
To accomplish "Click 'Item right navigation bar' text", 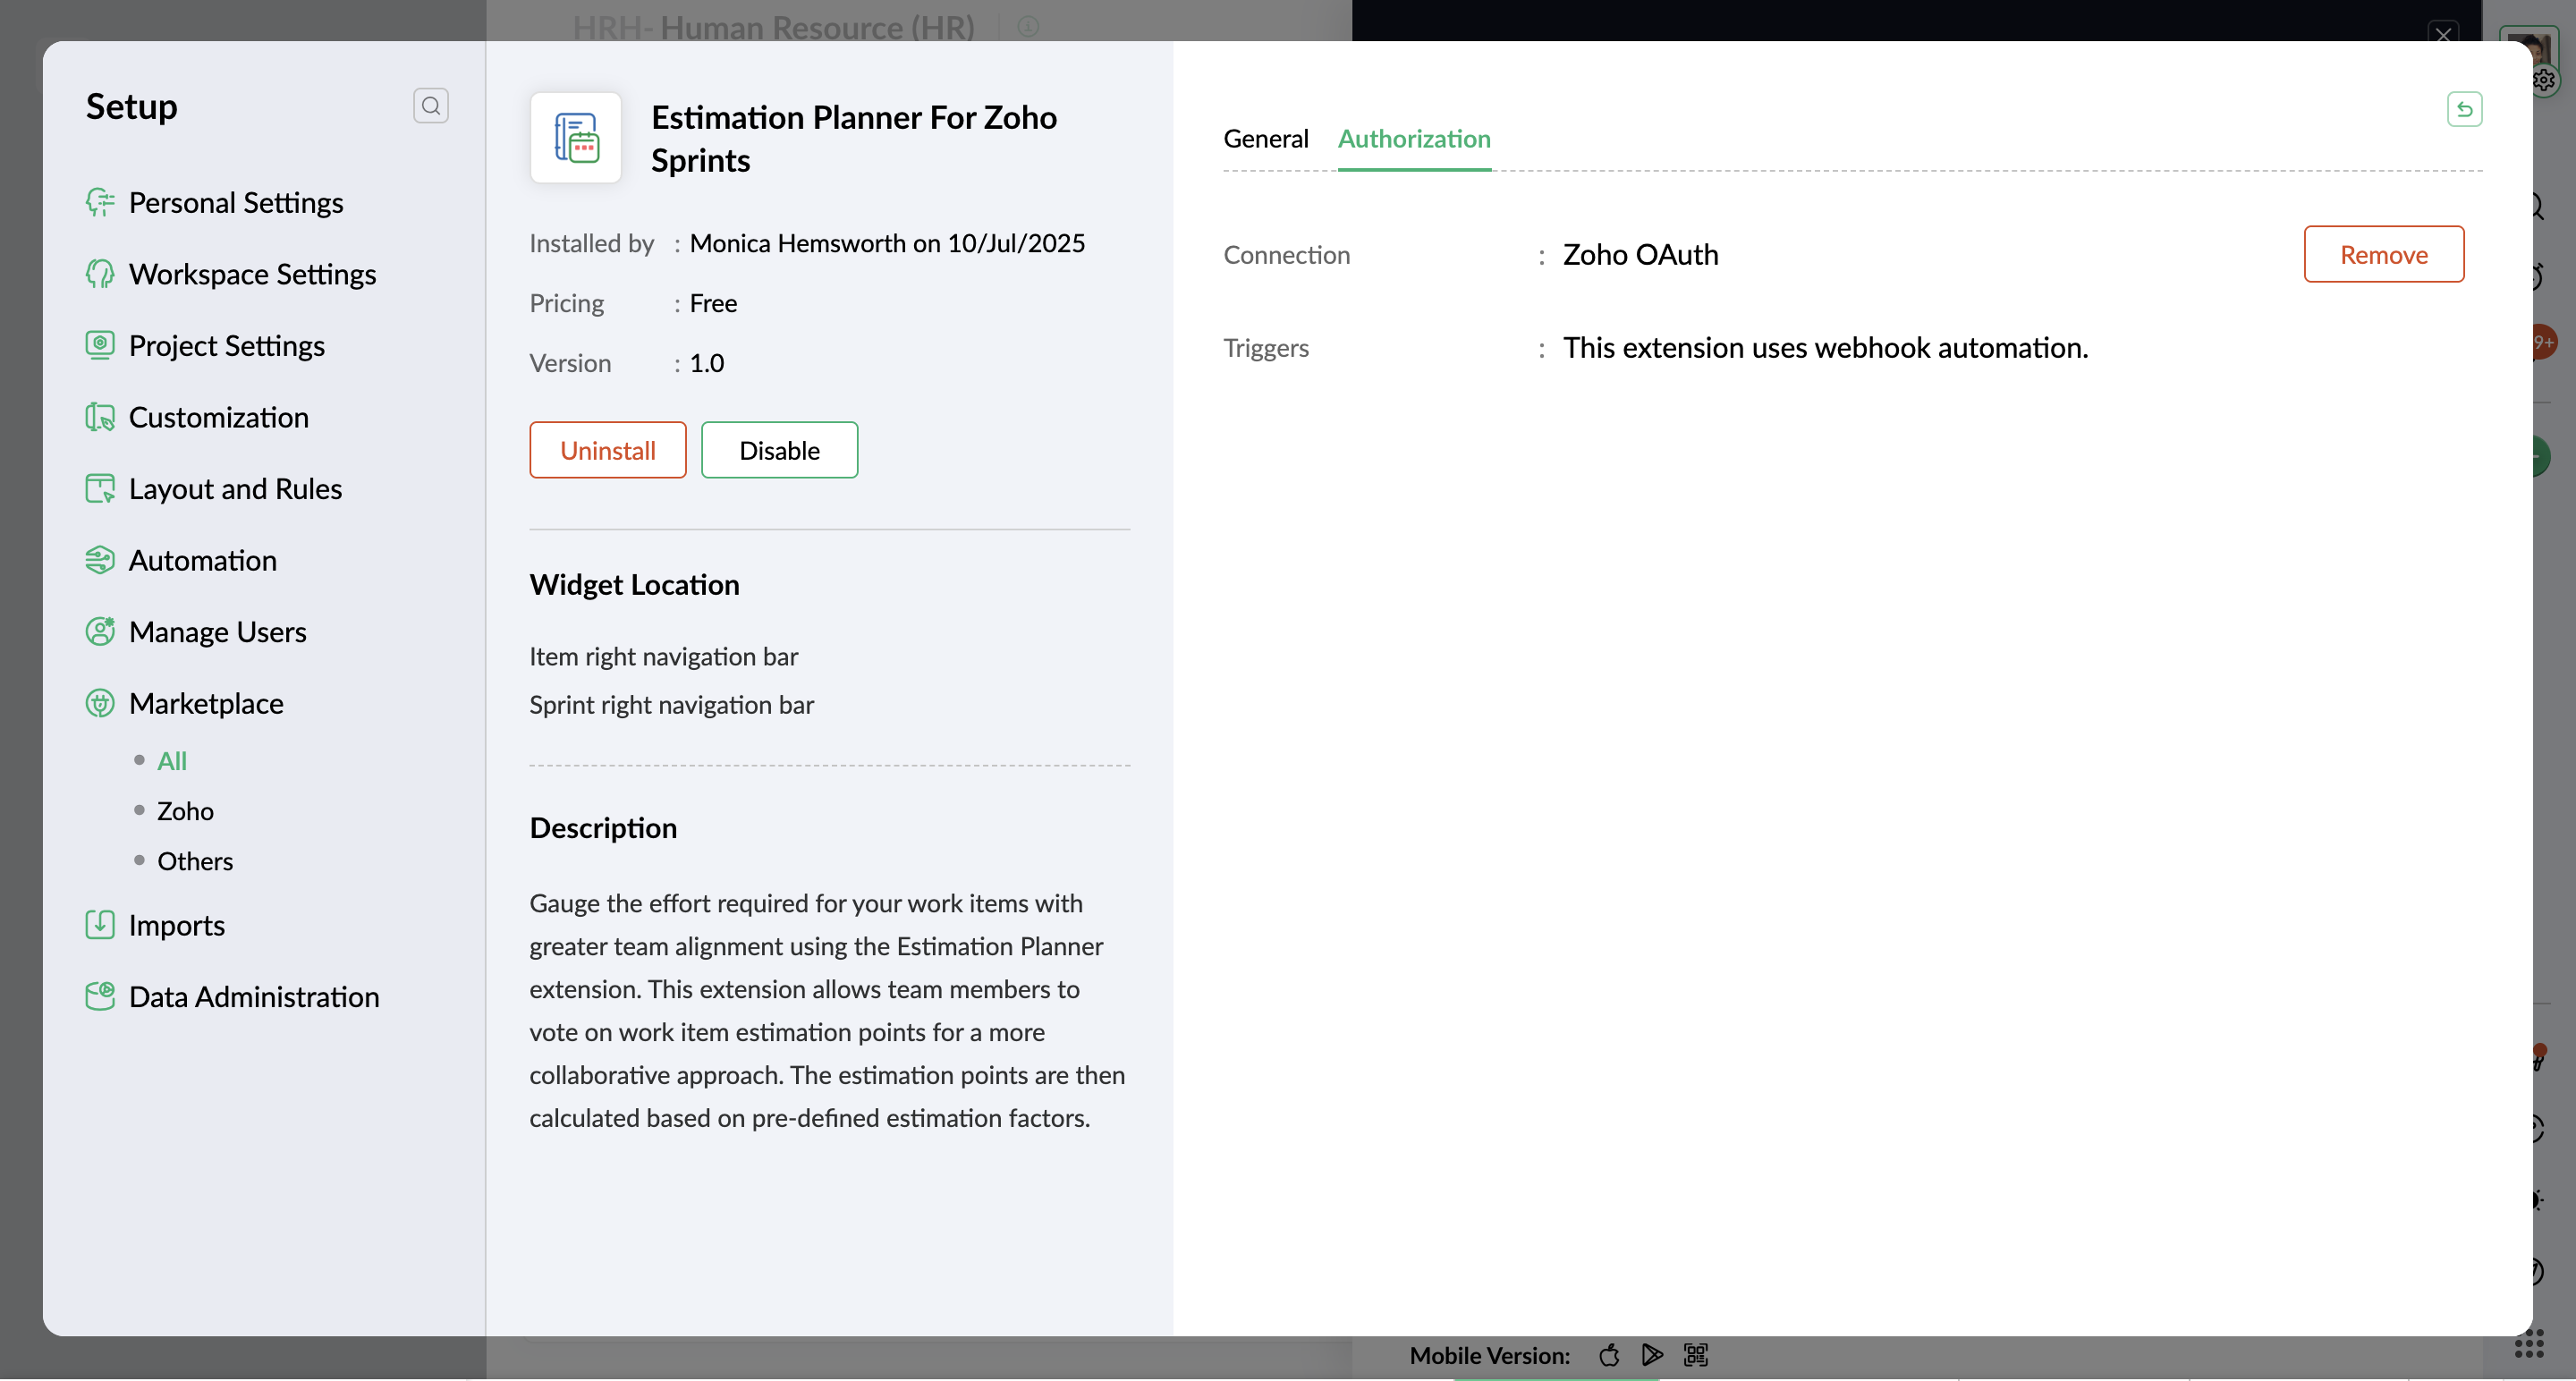I will 664,656.
